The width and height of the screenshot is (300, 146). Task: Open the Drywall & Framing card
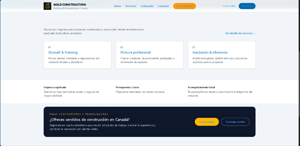(77, 55)
